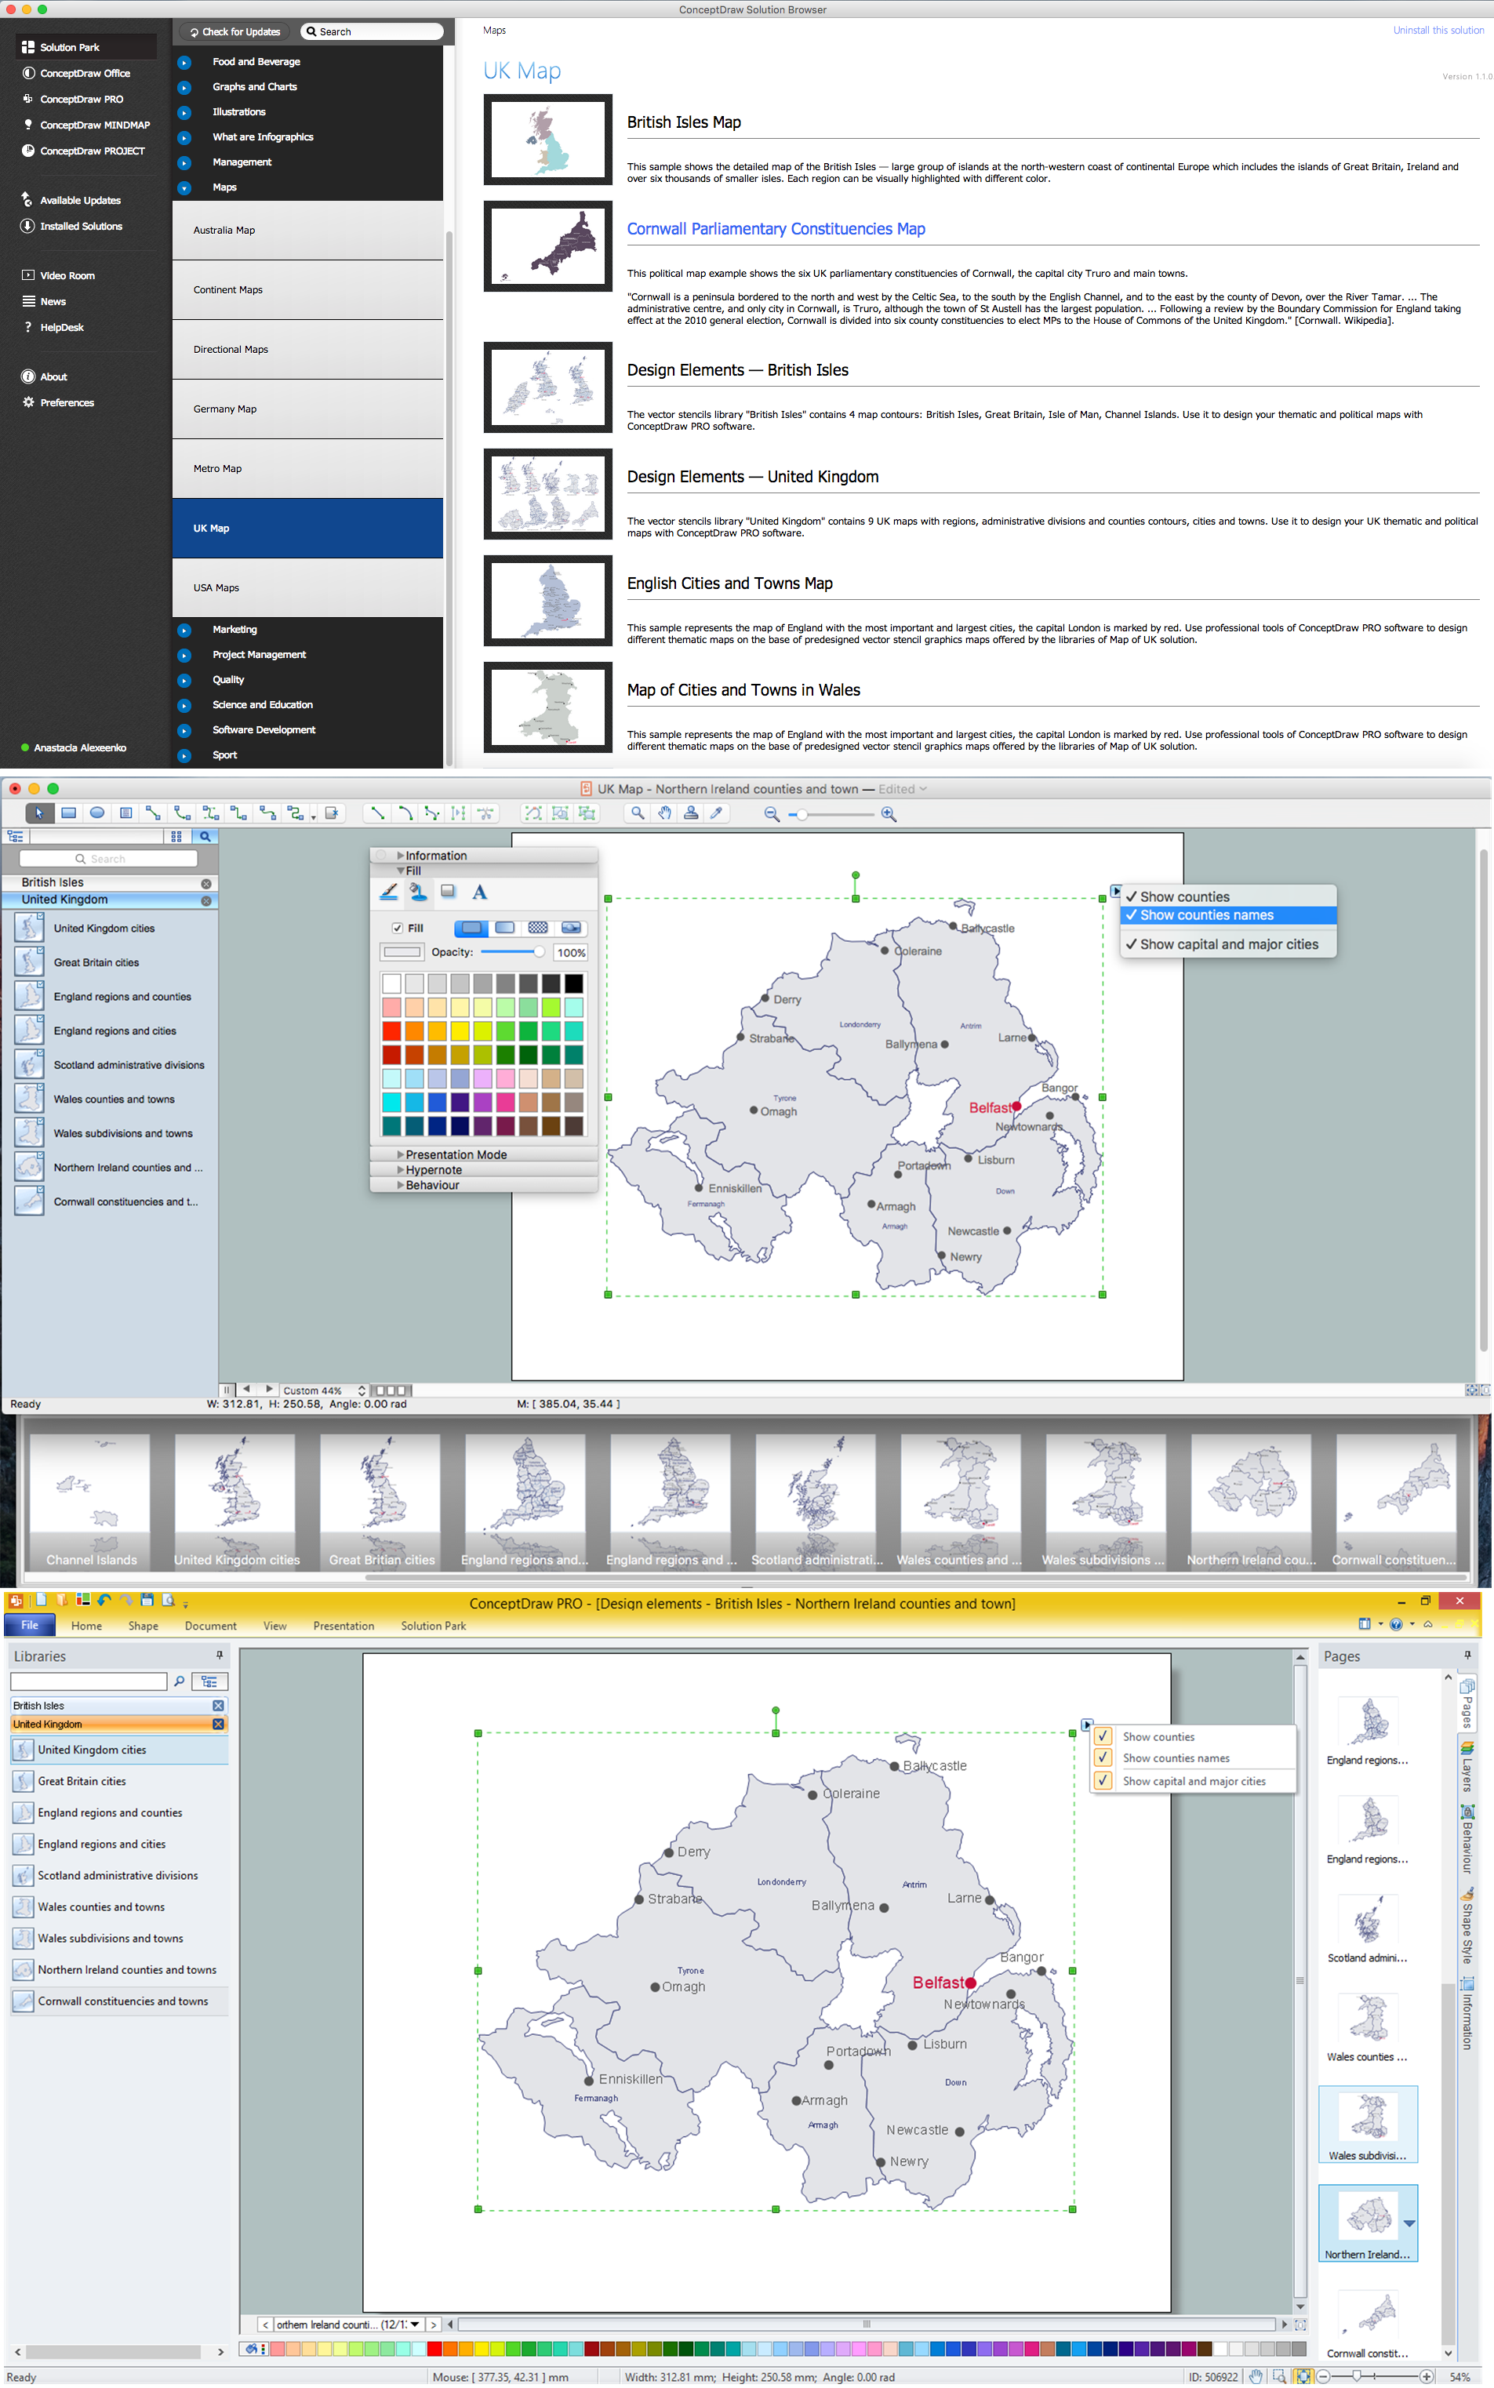Close United Kingdom library in Windows panel
Screen dimensions: 1494x2388
point(218,1724)
